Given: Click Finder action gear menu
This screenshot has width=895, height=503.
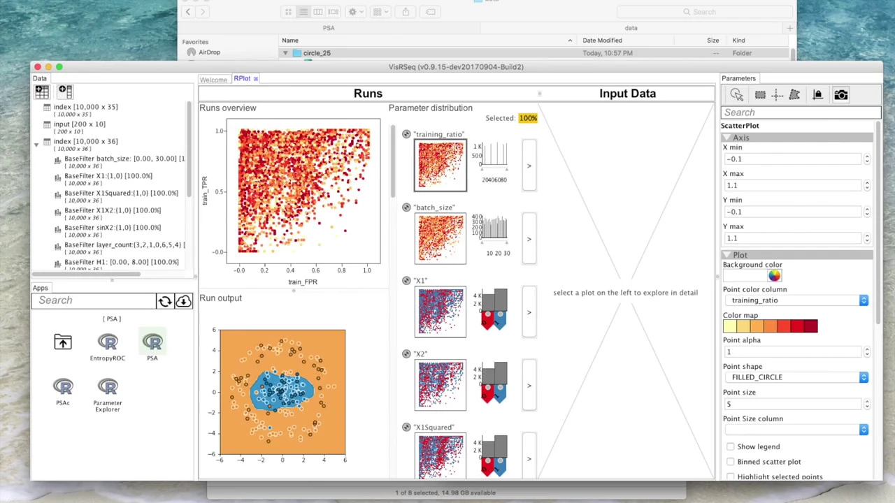Looking at the screenshot, I should tap(355, 12).
